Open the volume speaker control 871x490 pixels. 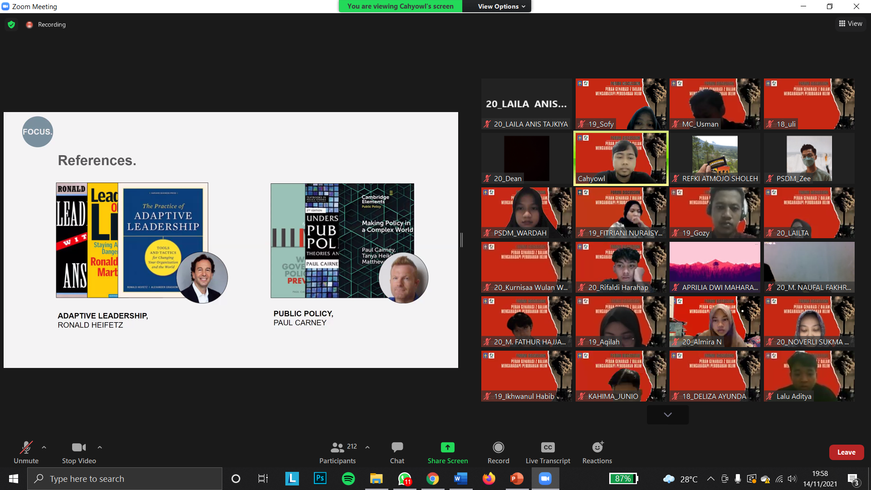(792, 479)
